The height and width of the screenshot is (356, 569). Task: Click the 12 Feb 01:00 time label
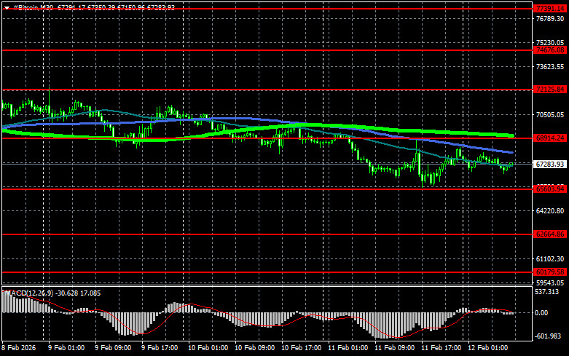(x=487, y=348)
